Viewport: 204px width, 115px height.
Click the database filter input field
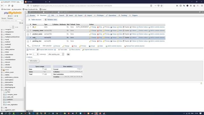click(12, 21)
